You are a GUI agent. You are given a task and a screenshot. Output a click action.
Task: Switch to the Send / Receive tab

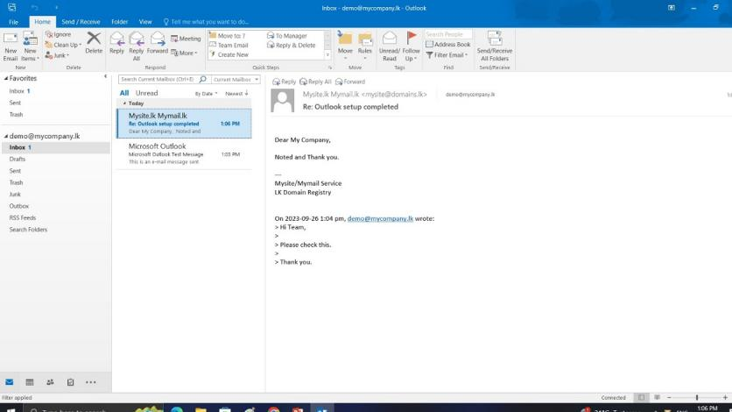tap(81, 22)
